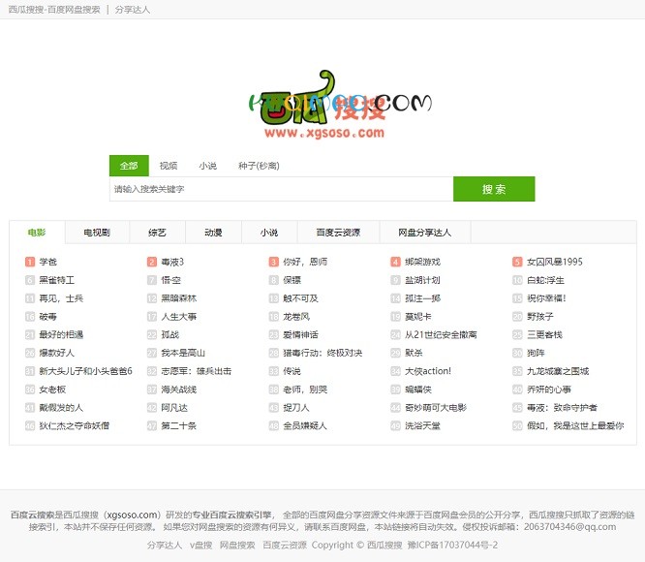Open movie link 孤战

click(170, 335)
